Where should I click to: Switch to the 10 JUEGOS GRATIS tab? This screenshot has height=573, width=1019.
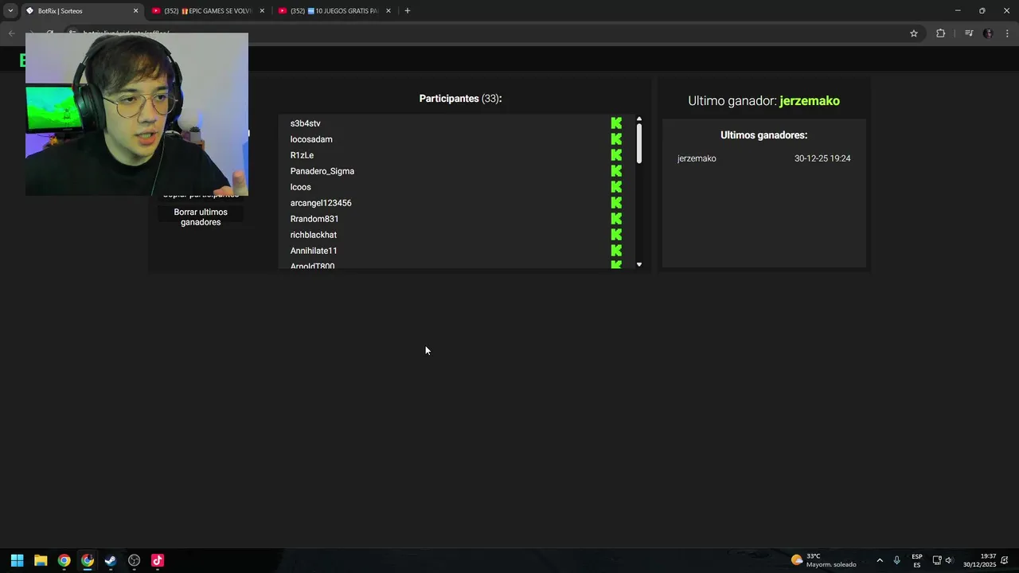pos(334,11)
